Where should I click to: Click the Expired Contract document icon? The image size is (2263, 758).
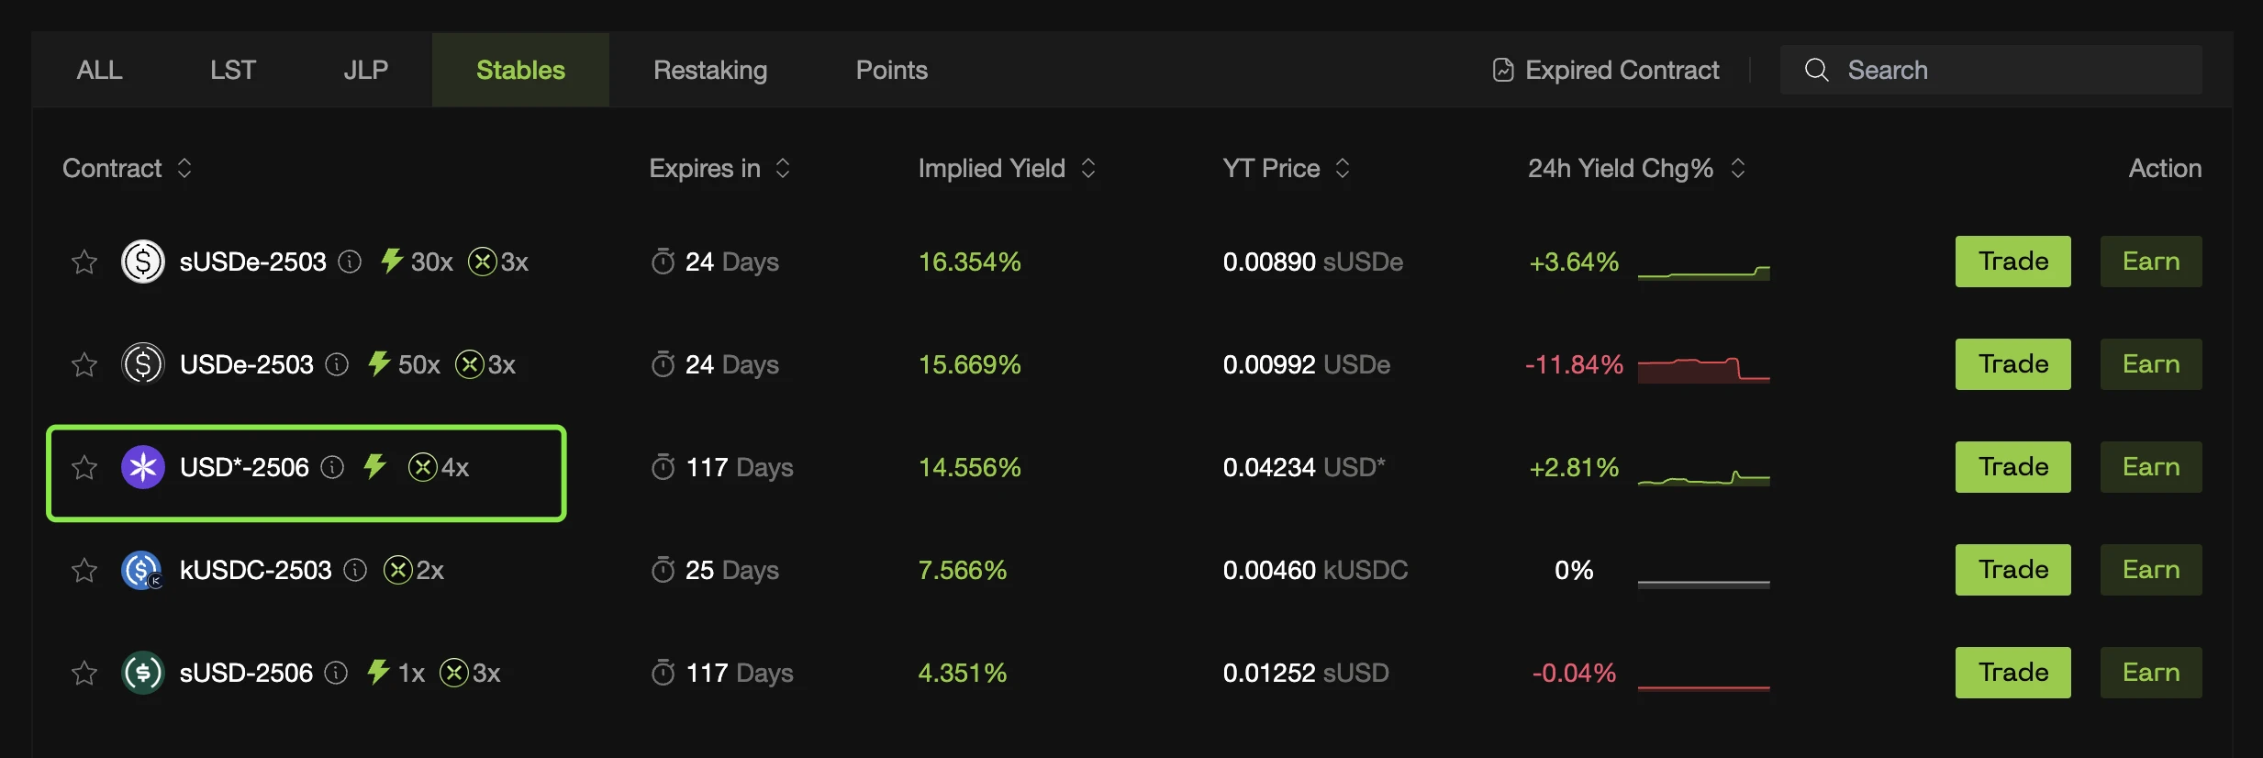click(x=1503, y=70)
